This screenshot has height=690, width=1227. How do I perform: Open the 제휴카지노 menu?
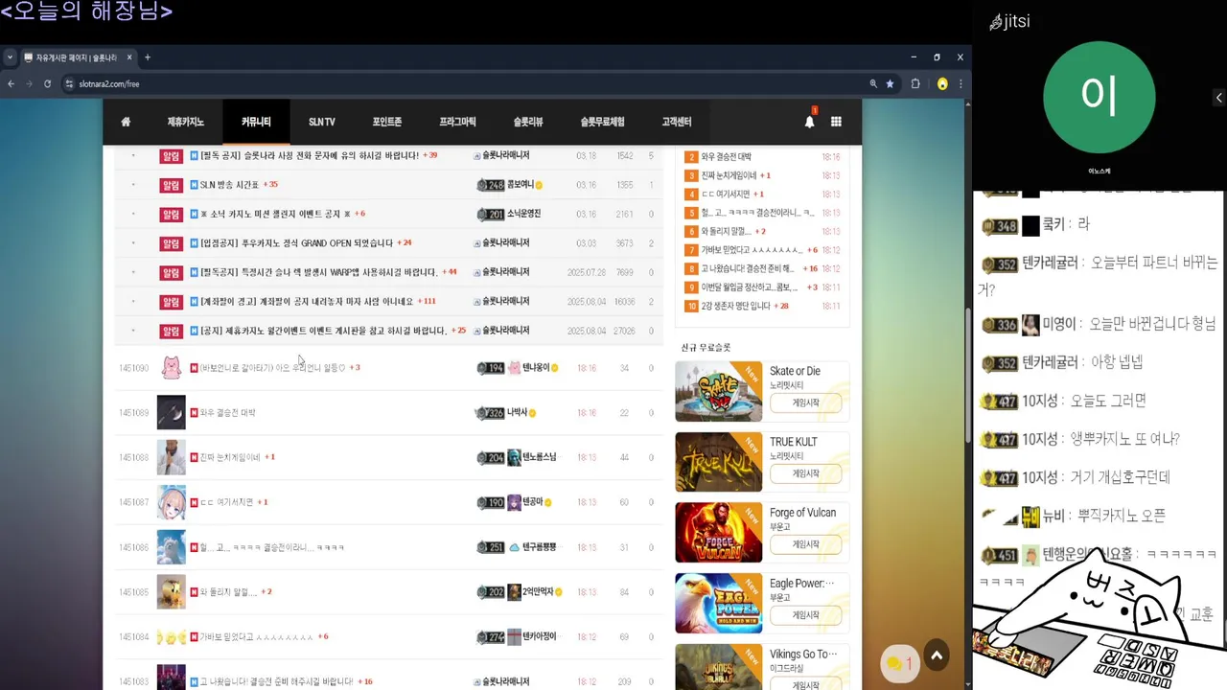(185, 122)
